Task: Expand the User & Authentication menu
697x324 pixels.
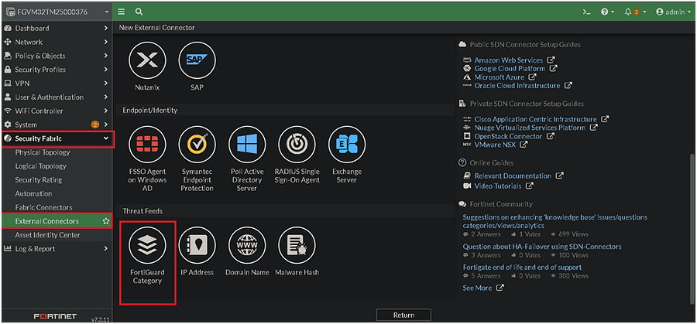Action: (57, 97)
